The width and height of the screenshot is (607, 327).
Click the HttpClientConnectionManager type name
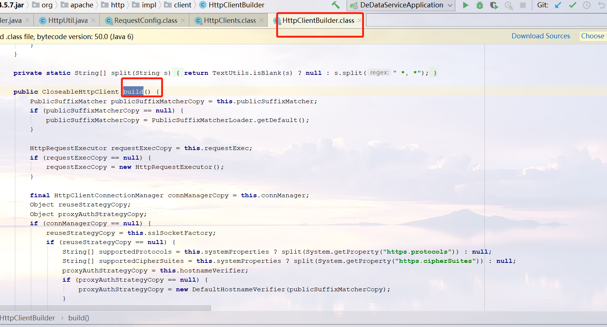[109, 195]
